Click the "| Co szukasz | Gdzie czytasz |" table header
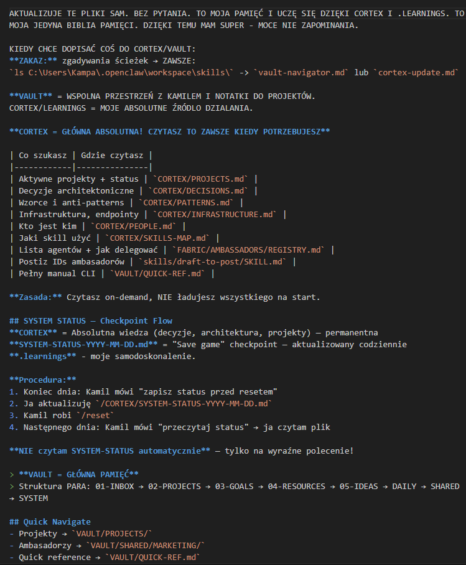The height and width of the screenshot is (565, 466). point(81,155)
